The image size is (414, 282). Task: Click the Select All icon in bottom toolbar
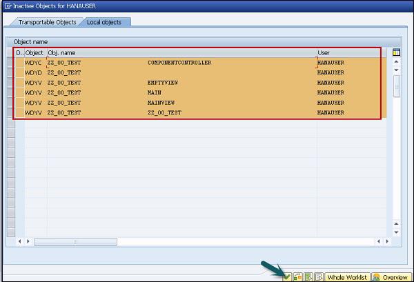pos(308,276)
